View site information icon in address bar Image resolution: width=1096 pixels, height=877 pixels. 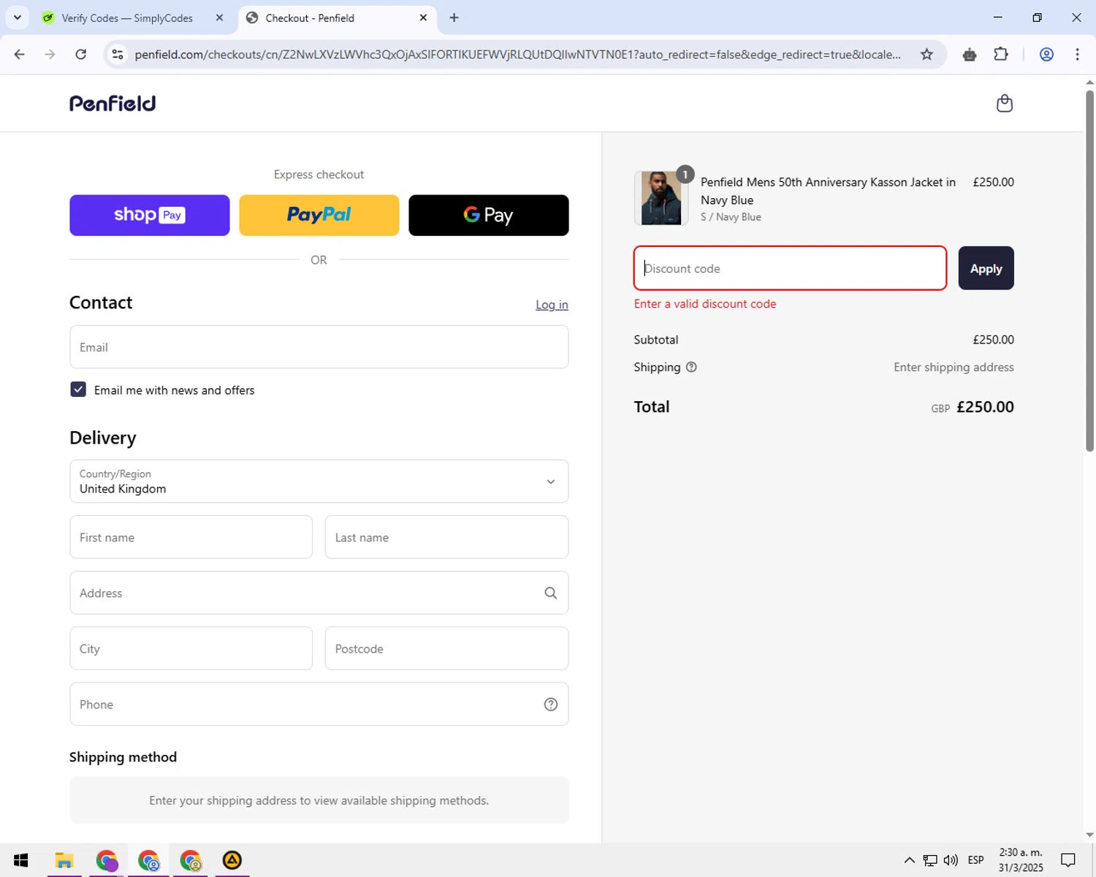click(x=118, y=54)
